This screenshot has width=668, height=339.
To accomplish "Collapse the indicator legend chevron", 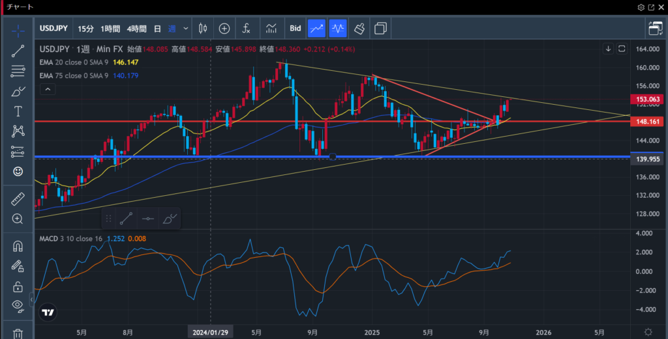I will pyautogui.click(x=46, y=90).
